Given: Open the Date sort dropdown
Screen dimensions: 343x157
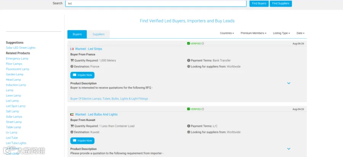Looking at the screenshot, I should coord(300,33).
